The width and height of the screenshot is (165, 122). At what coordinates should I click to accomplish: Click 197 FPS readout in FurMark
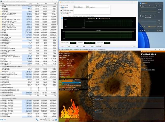click(x=62, y=58)
